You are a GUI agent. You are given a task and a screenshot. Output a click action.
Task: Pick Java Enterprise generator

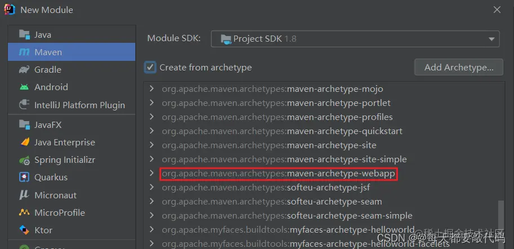point(72,142)
